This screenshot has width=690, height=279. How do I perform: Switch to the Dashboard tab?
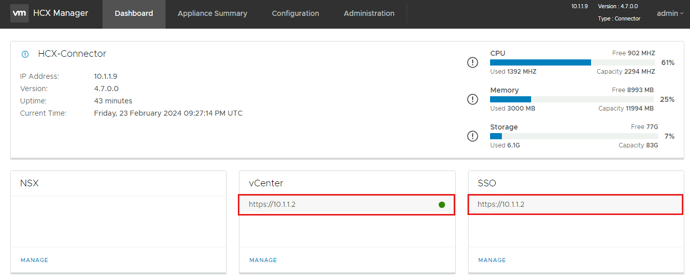pos(134,14)
